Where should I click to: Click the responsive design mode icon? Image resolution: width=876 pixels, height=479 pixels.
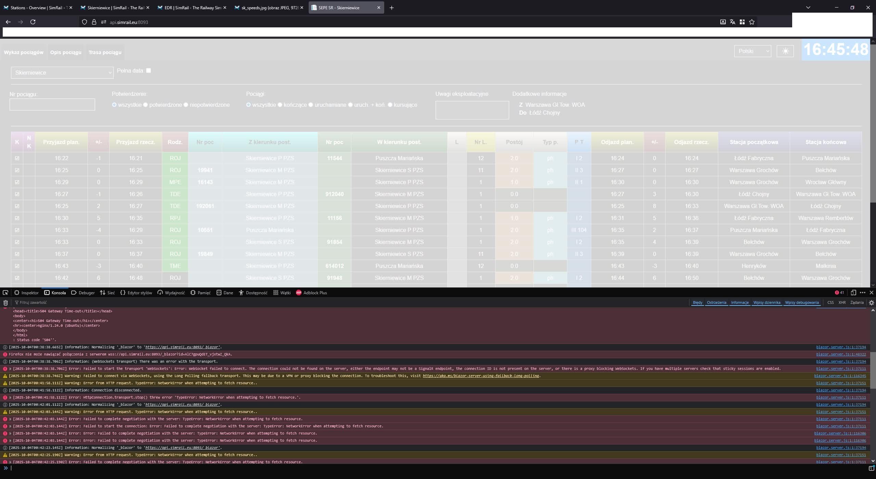[853, 293]
